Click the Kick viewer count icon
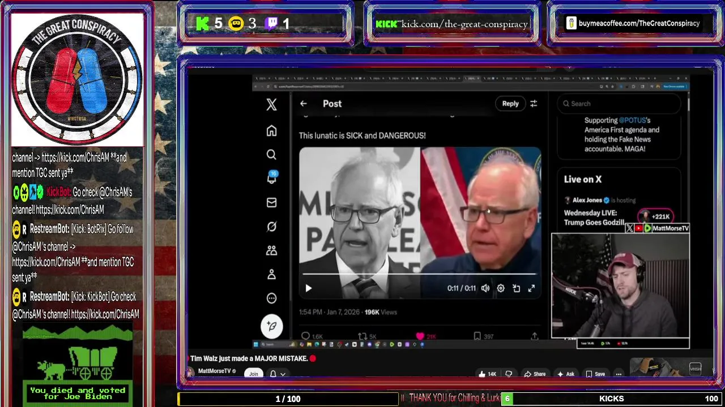This screenshot has height=407, width=725. (202, 23)
